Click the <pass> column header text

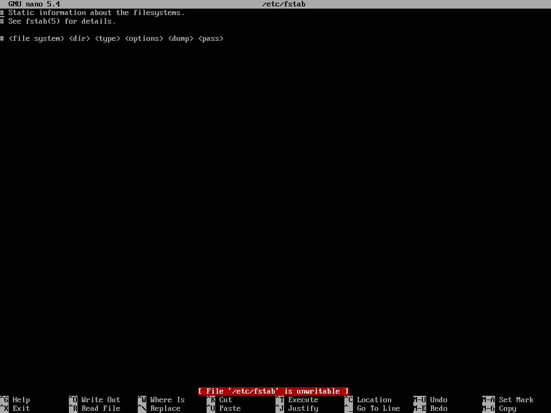tap(211, 39)
